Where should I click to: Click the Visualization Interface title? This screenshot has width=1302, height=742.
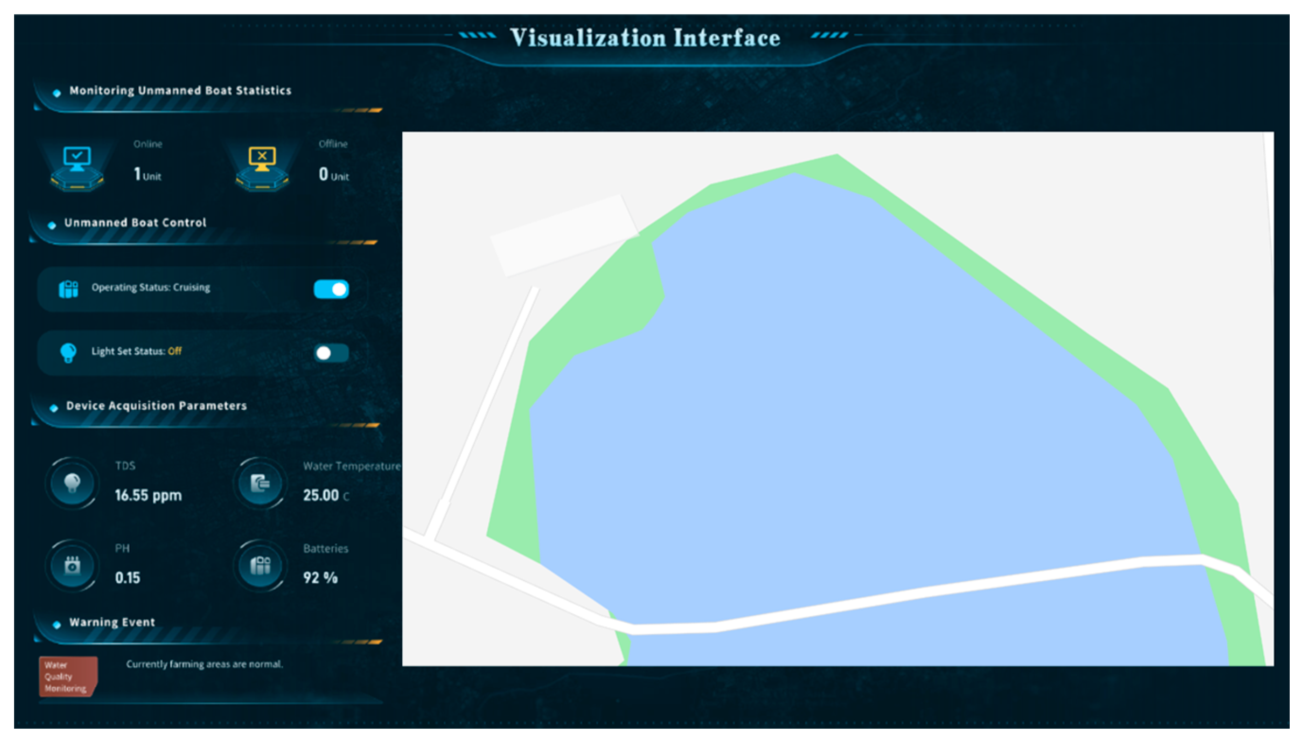point(645,38)
